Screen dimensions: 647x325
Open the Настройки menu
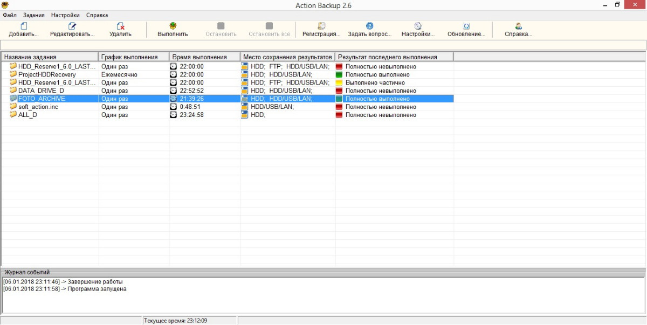pyautogui.click(x=65, y=15)
